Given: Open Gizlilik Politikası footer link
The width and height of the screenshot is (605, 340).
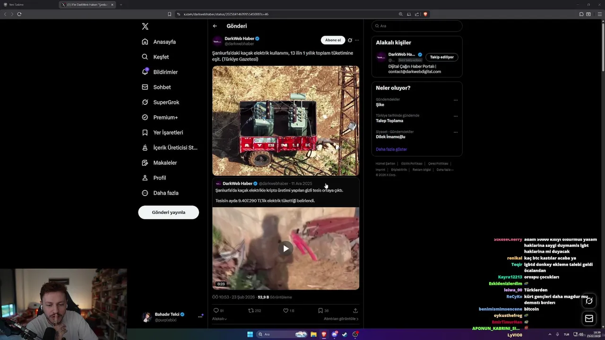Looking at the screenshot, I should coord(412,163).
